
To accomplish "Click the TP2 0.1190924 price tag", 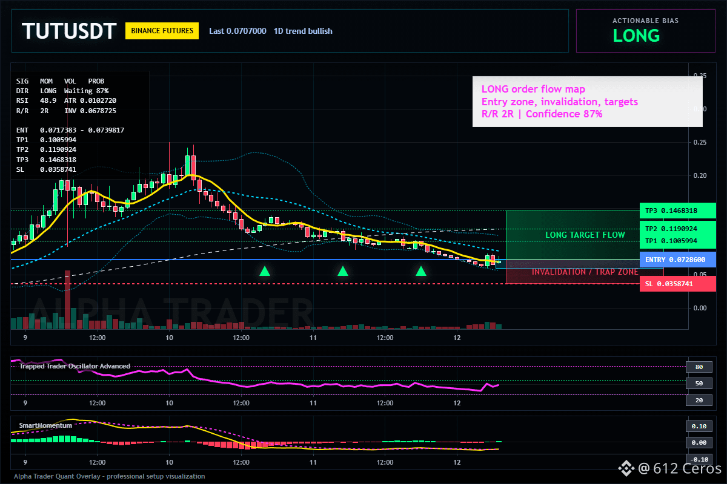I will click(677, 229).
